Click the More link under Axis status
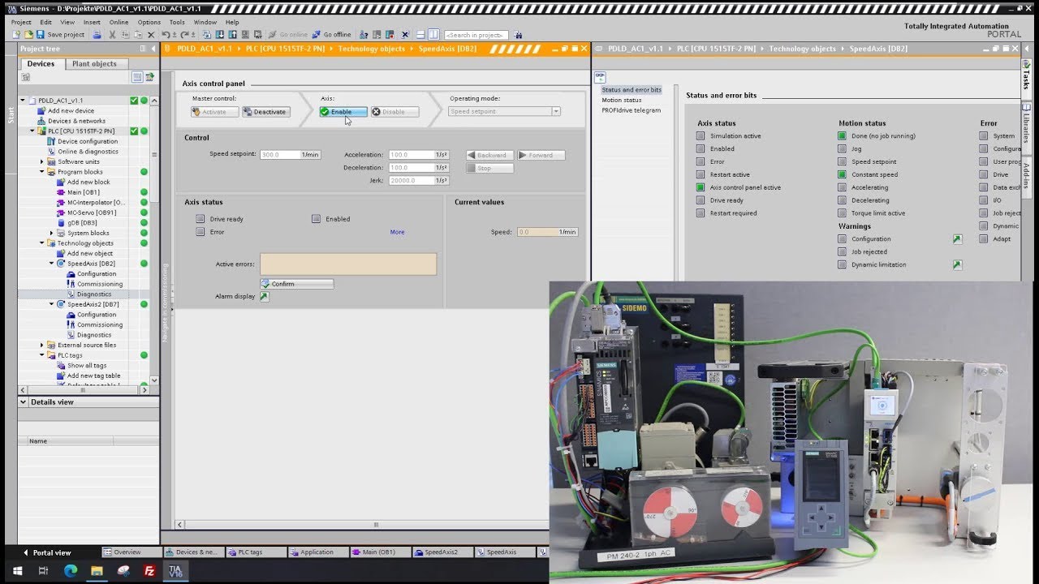This screenshot has height=584, width=1039. pos(397,232)
